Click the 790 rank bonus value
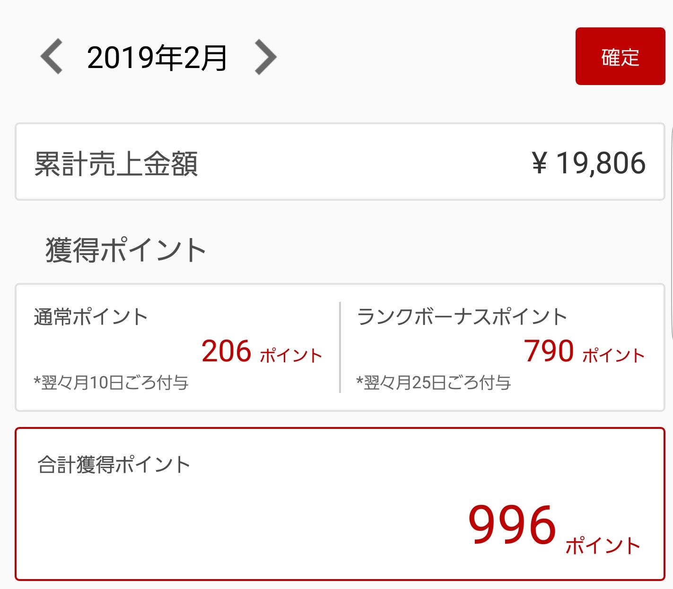The image size is (673, 589). (549, 351)
